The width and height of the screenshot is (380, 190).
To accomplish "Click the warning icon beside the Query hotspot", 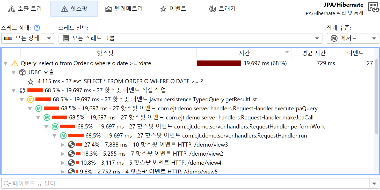I will coord(15,63).
